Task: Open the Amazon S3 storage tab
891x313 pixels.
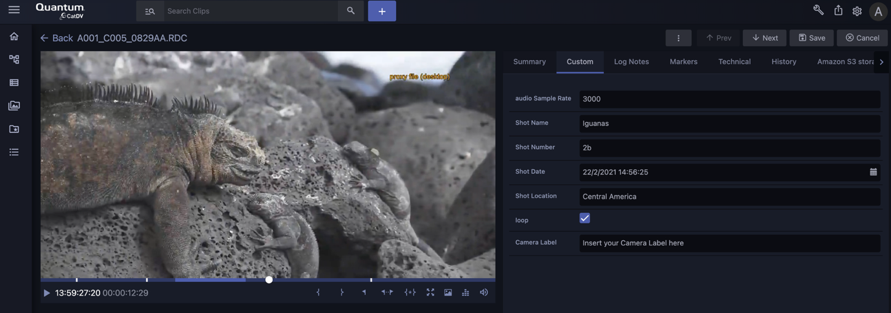Action: click(x=845, y=61)
